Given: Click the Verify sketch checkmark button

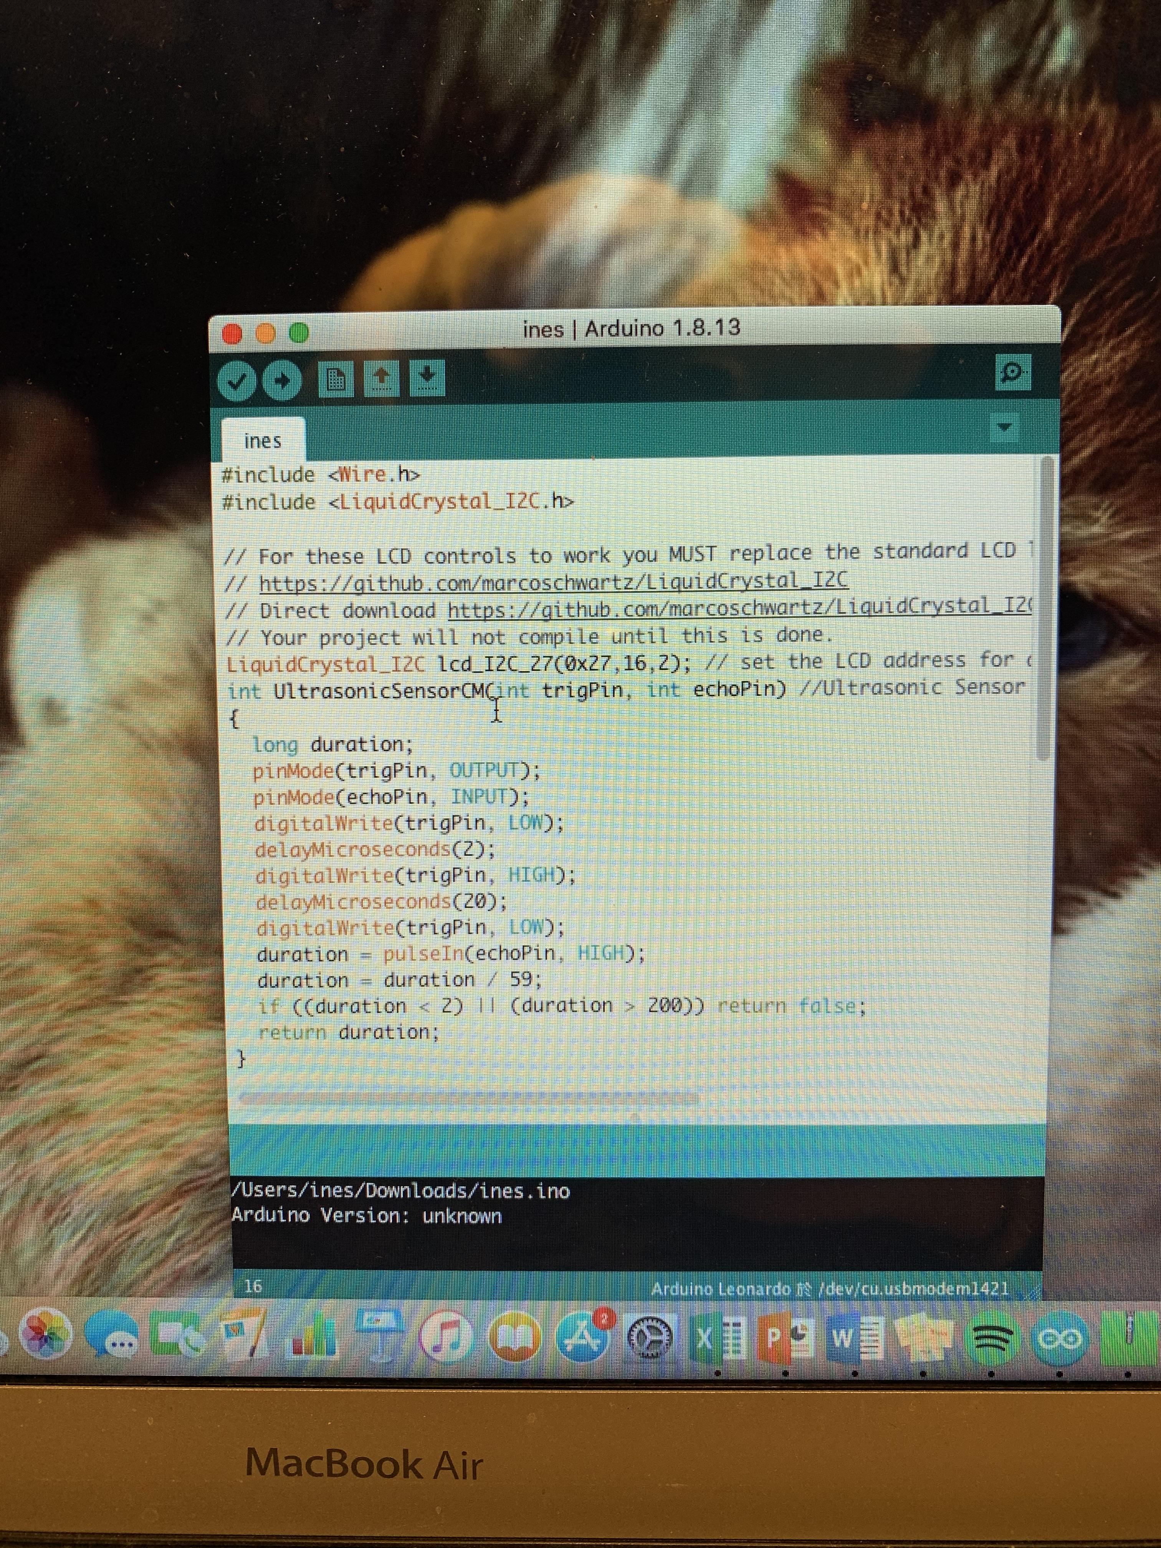Looking at the screenshot, I should click(x=237, y=381).
